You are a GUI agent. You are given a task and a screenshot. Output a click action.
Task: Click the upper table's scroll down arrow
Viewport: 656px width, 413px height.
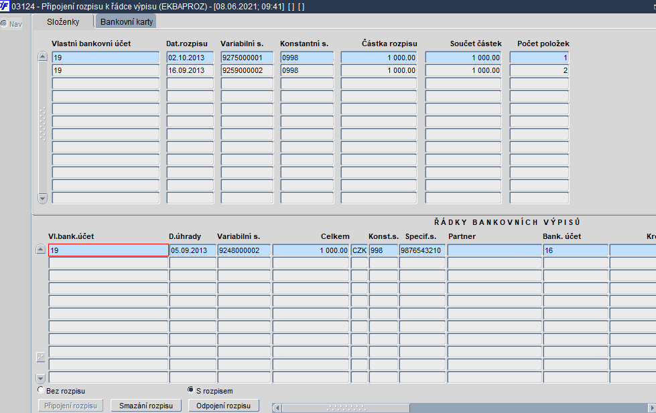[x=43, y=198]
